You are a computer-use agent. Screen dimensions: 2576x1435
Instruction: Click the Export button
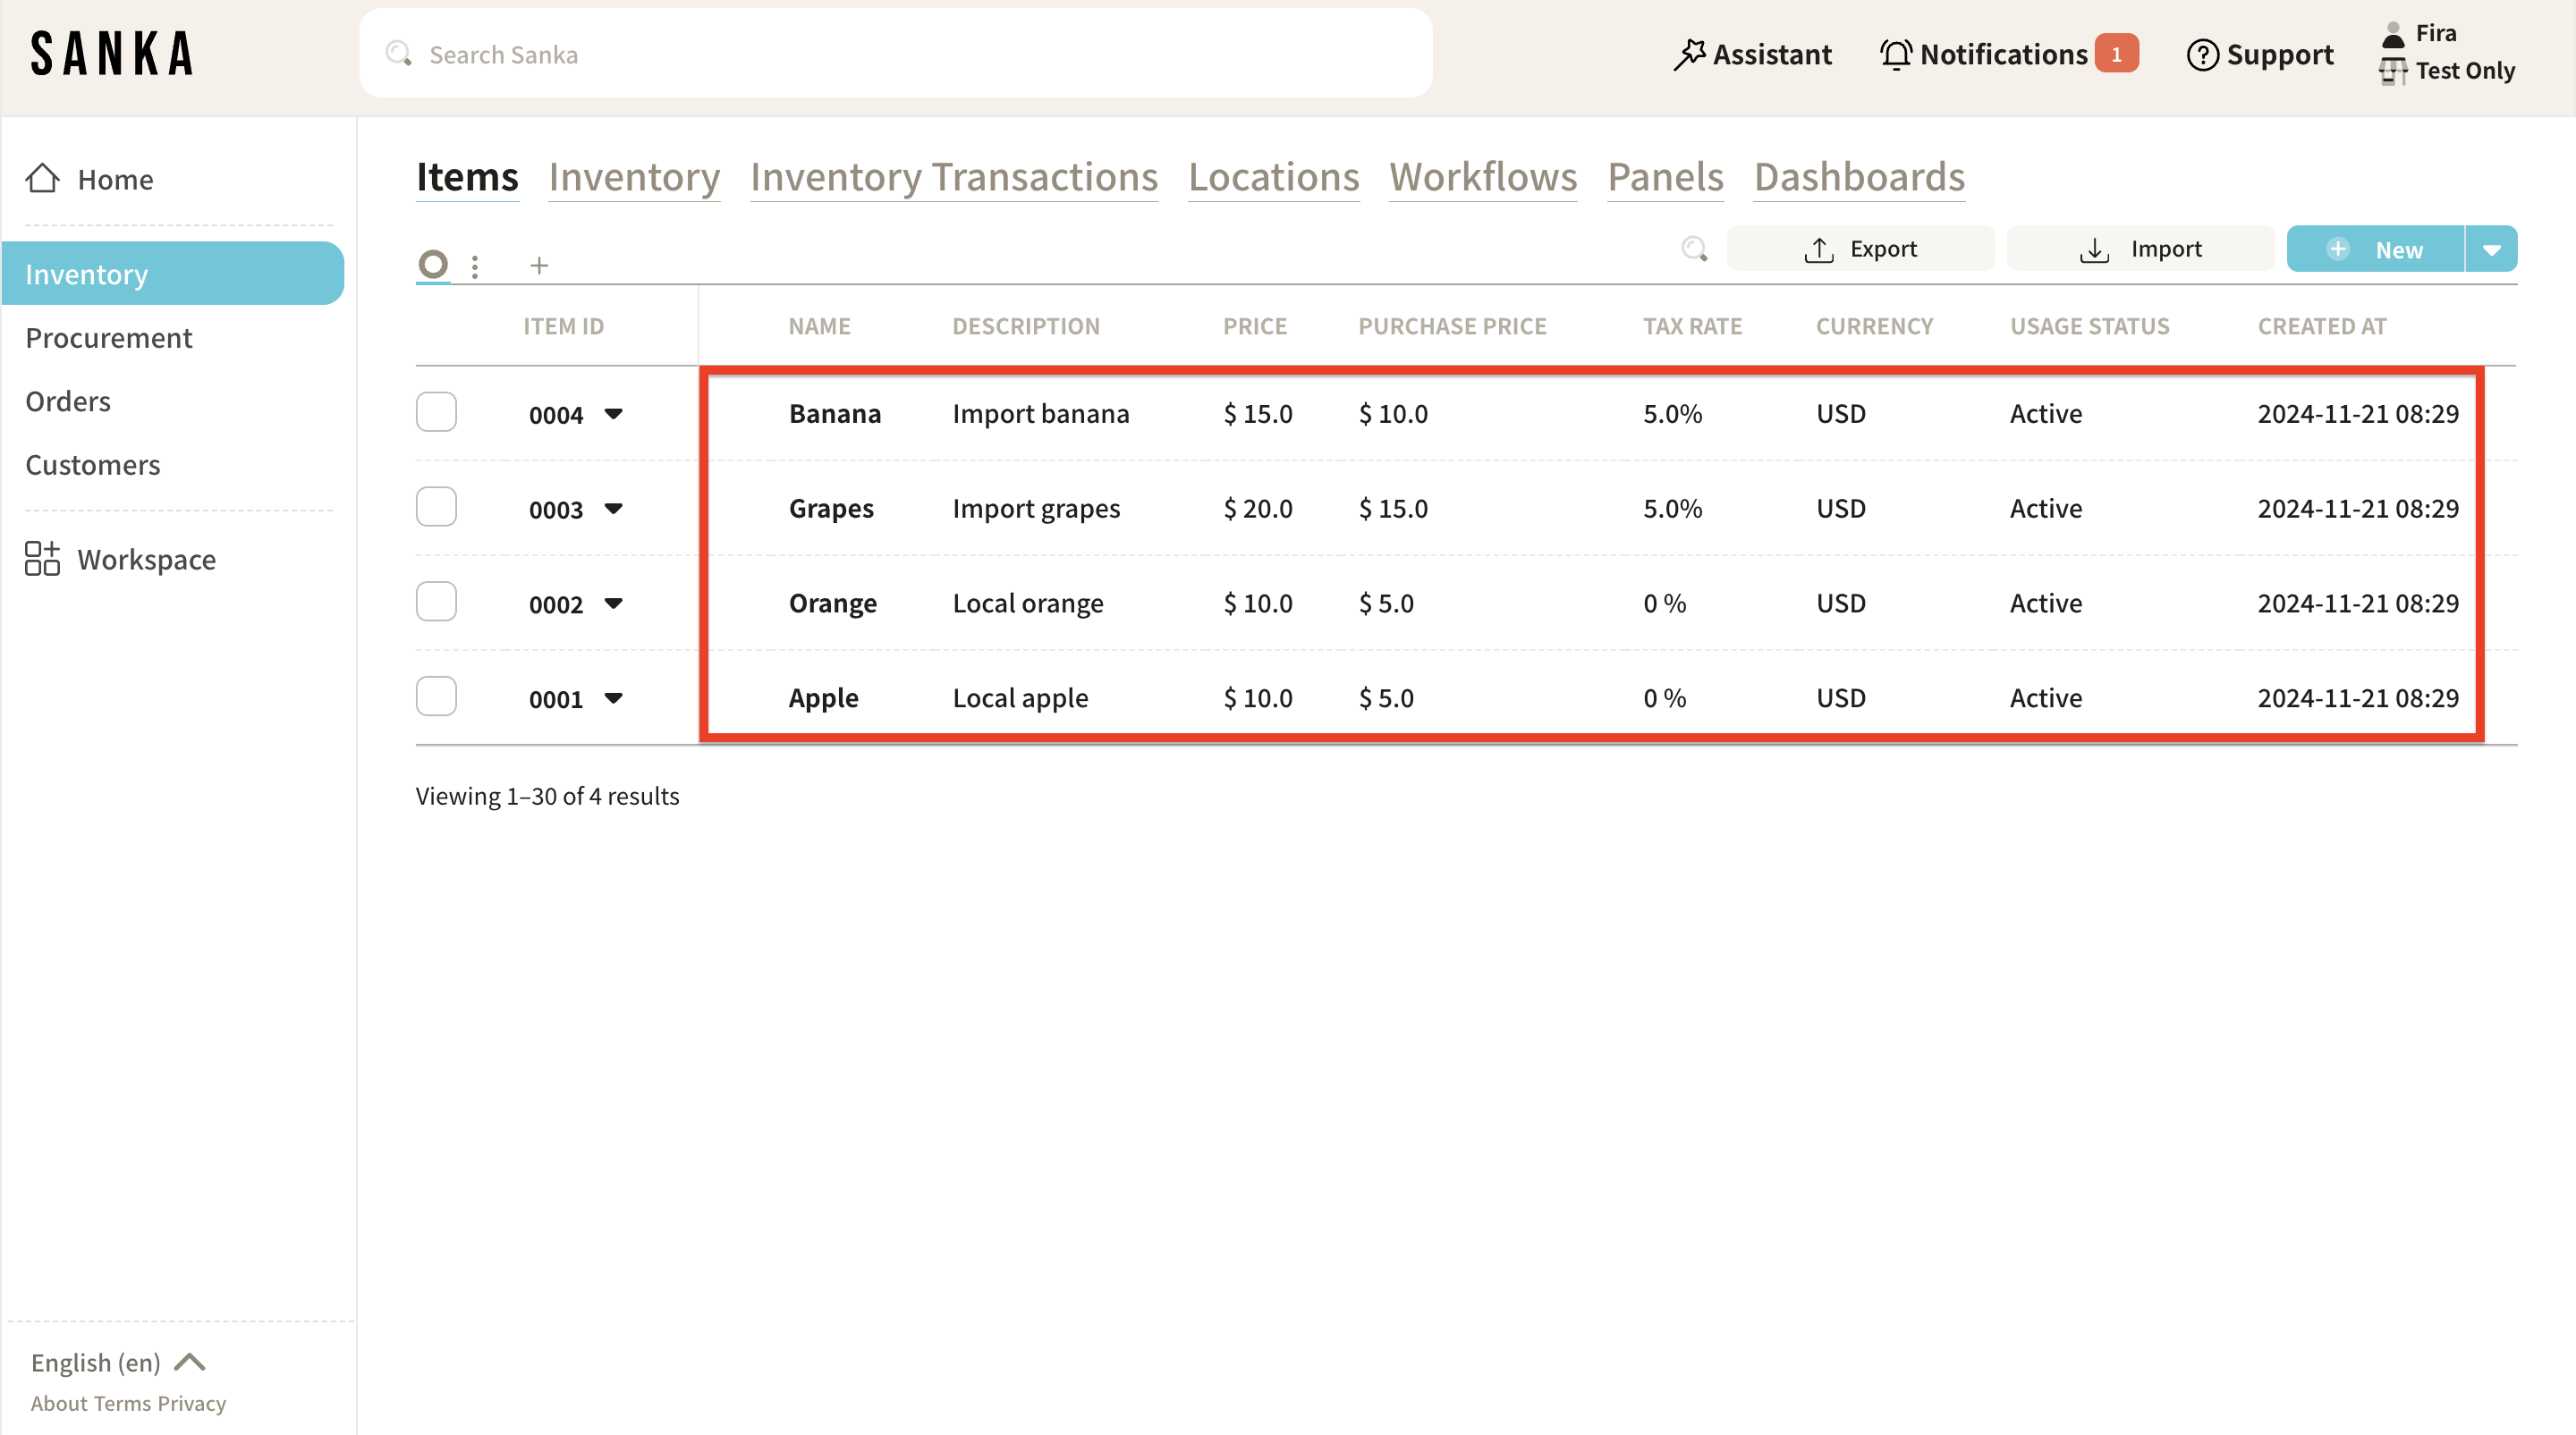click(1860, 249)
